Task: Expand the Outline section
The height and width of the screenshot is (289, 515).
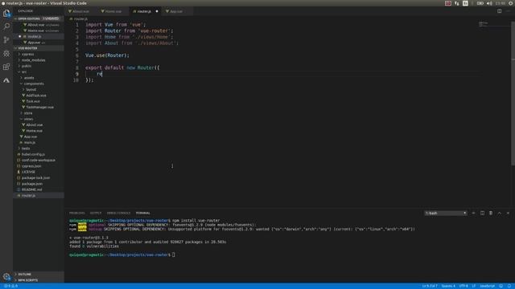Action: click(x=39, y=275)
